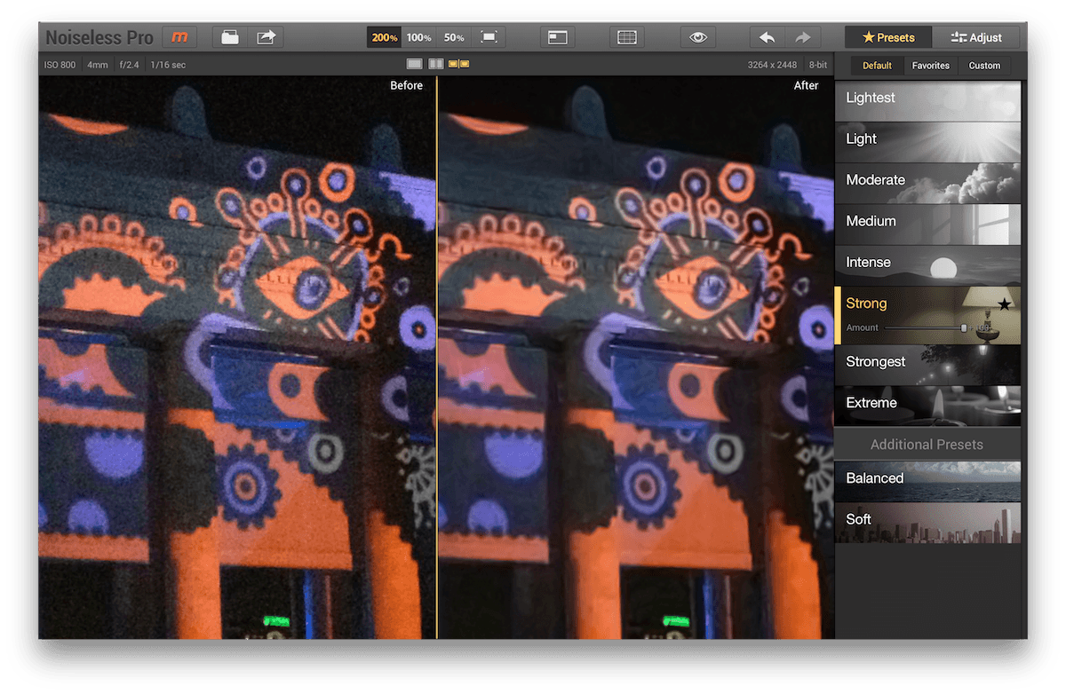Viewport: 1066px width, 694px height.
Task: Set zoom to 200%
Action: pyautogui.click(x=385, y=37)
